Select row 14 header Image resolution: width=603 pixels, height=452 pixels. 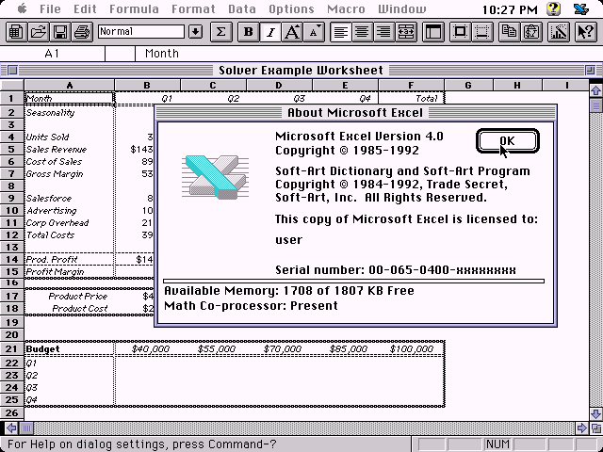[12, 260]
